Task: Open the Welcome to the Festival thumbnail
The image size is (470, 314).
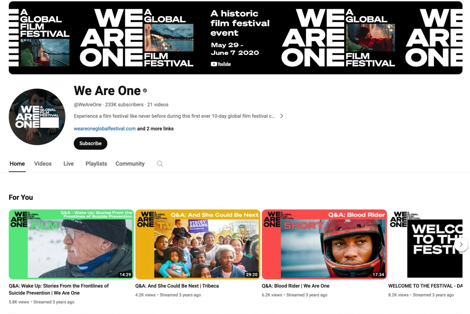Action: (425, 244)
